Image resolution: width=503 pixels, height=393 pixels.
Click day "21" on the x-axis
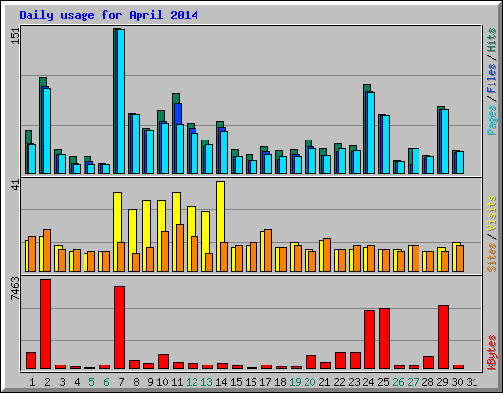point(324,382)
